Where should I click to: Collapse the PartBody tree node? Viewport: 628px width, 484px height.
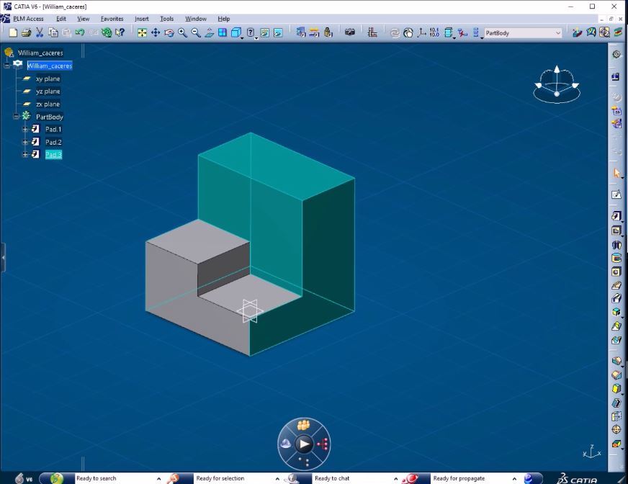[x=16, y=117]
